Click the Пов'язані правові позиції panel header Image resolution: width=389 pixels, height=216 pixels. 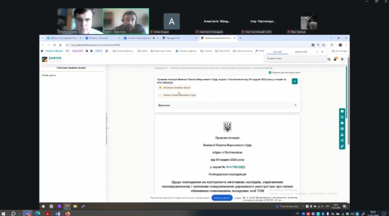point(71,68)
